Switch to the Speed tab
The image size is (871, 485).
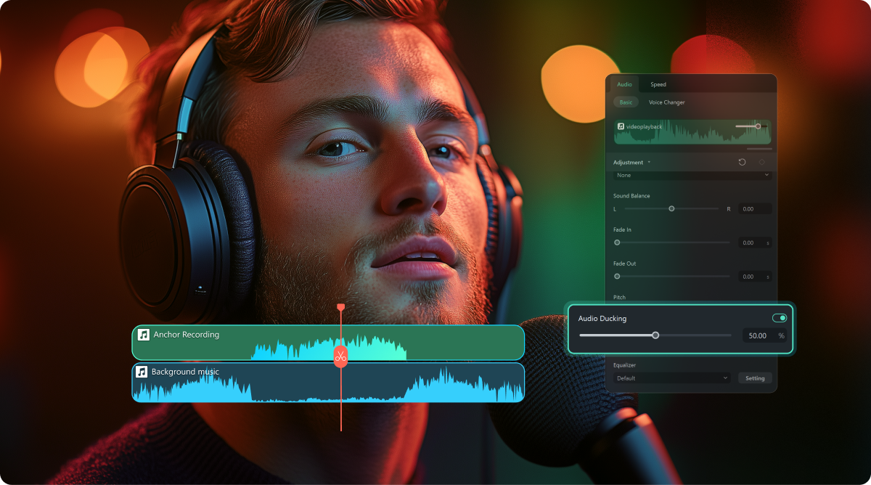pyautogui.click(x=658, y=84)
